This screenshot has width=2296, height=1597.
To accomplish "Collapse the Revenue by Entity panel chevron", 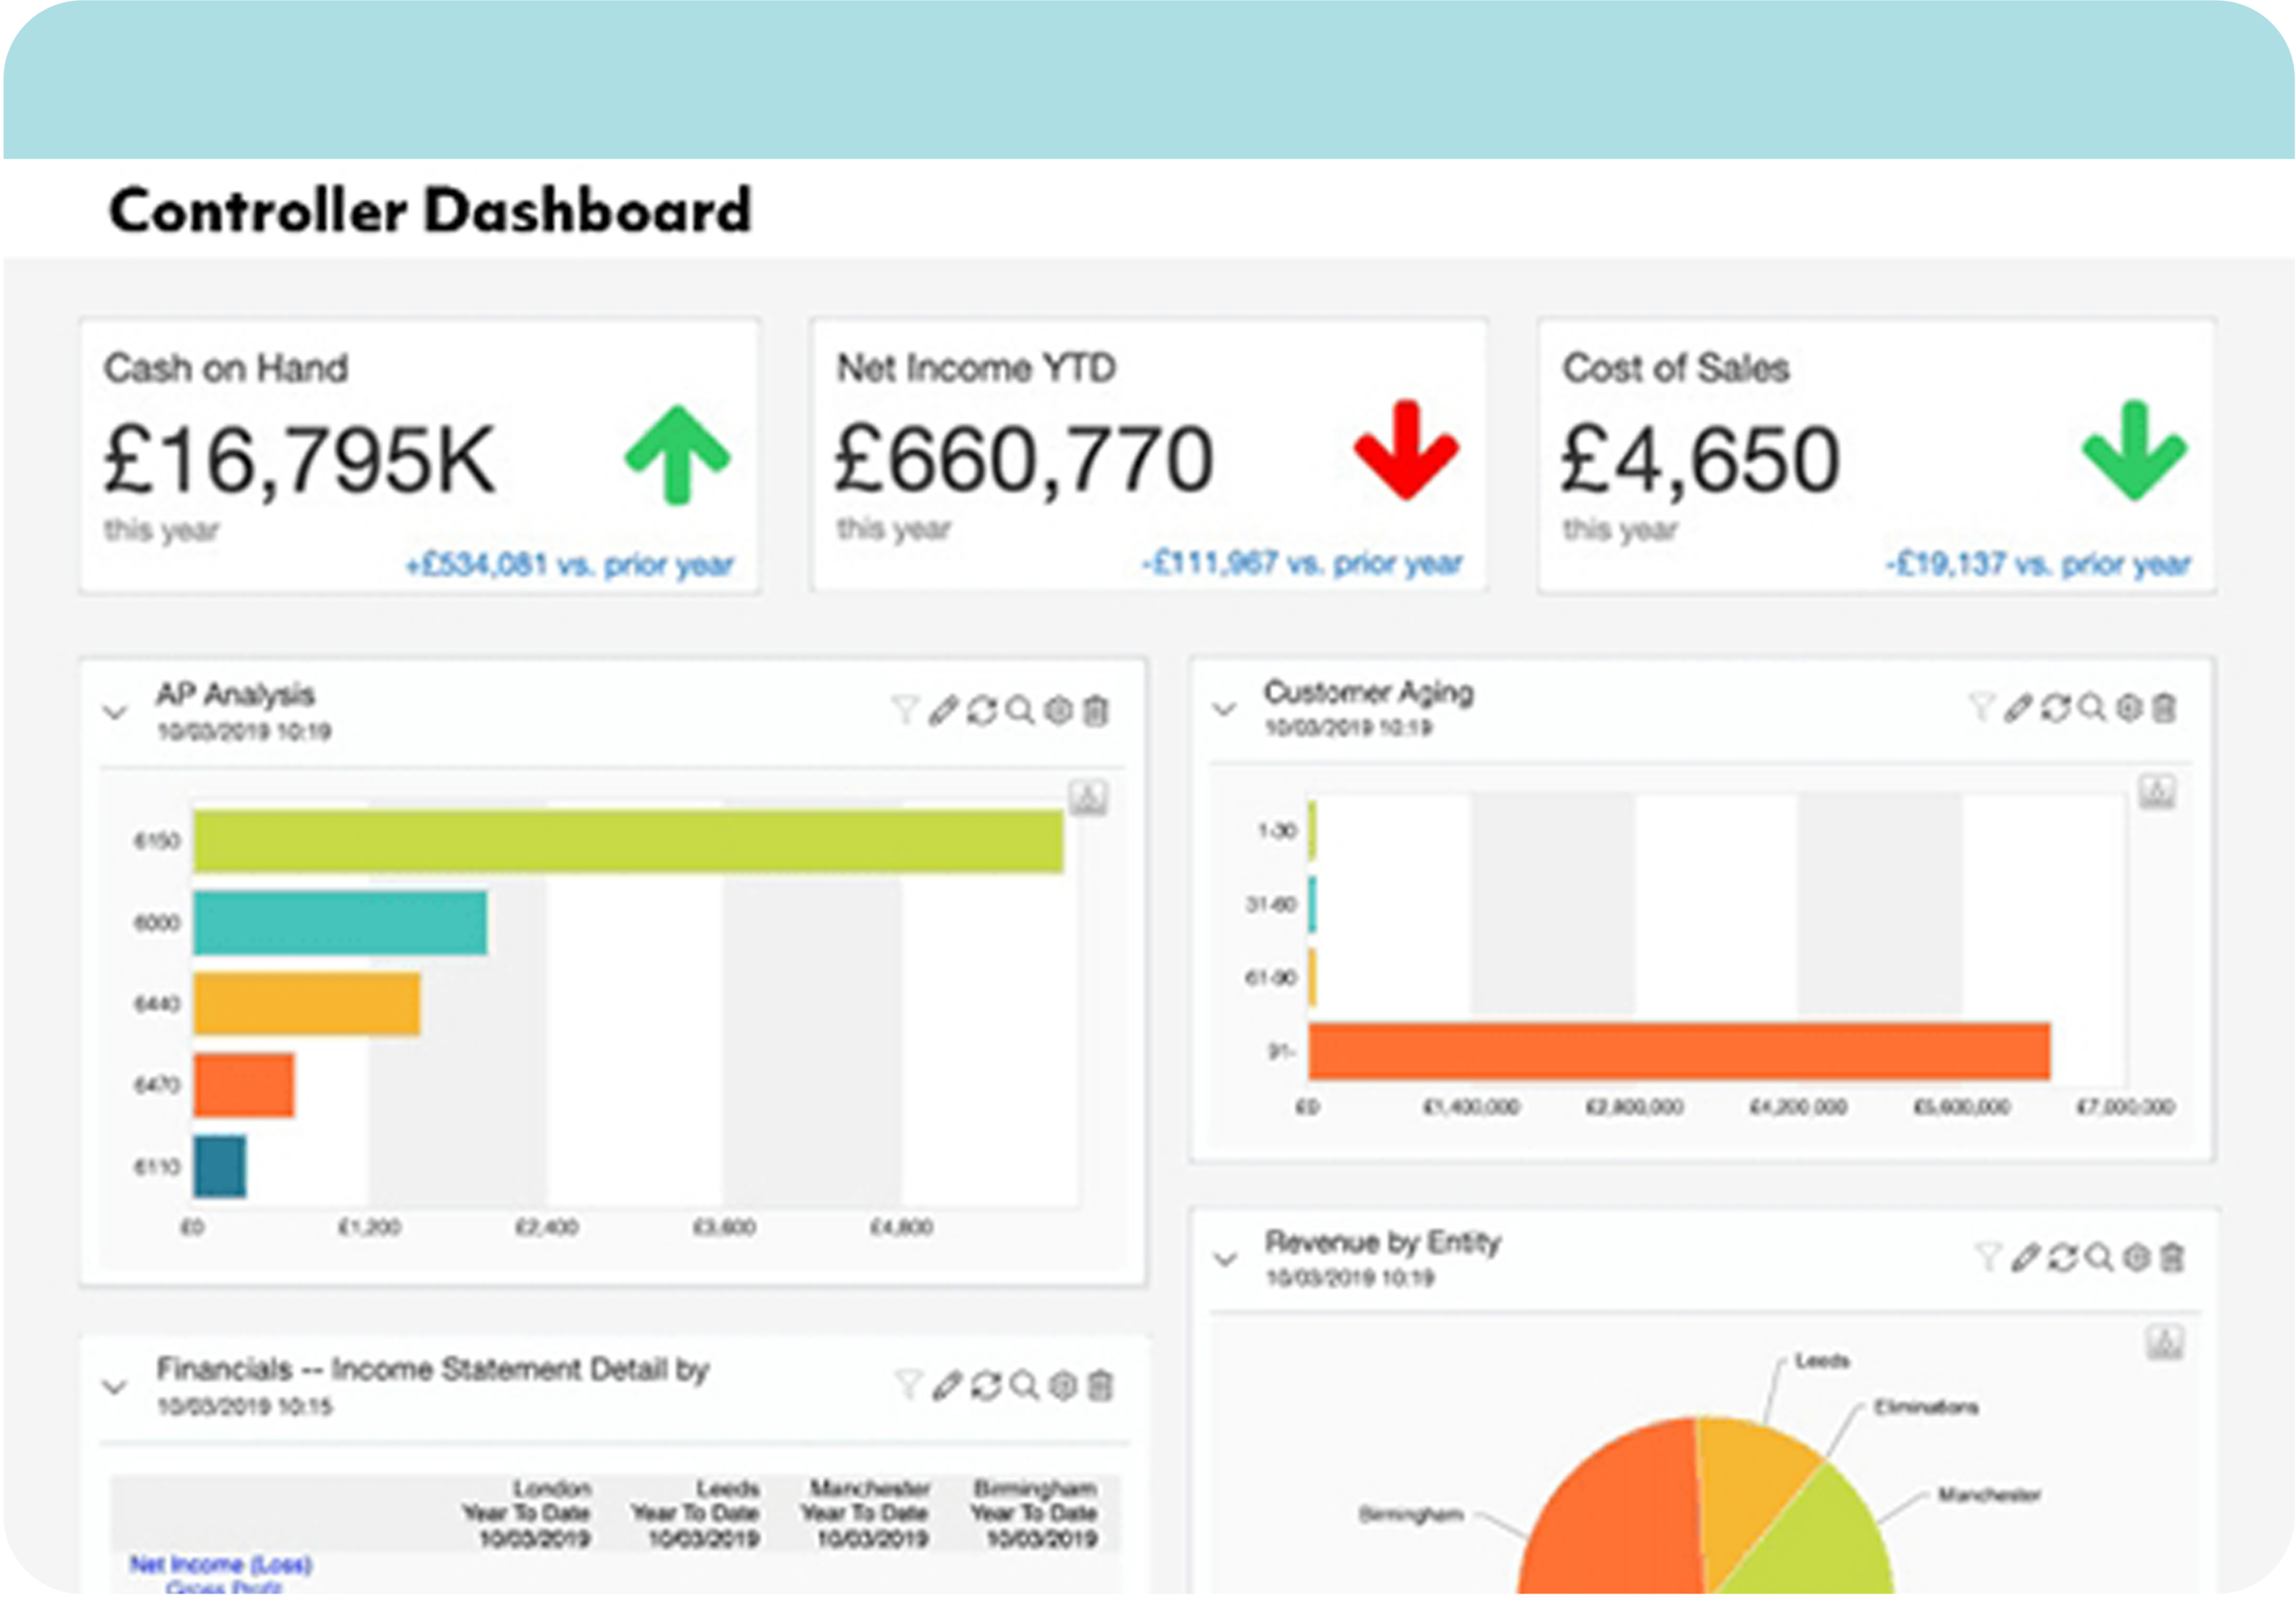I will pyautogui.click(x=1225, y=1259).
